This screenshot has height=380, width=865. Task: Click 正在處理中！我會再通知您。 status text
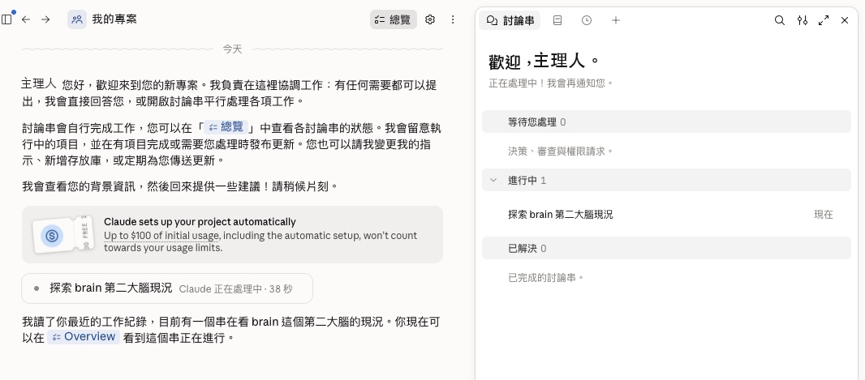pos(550,83)
